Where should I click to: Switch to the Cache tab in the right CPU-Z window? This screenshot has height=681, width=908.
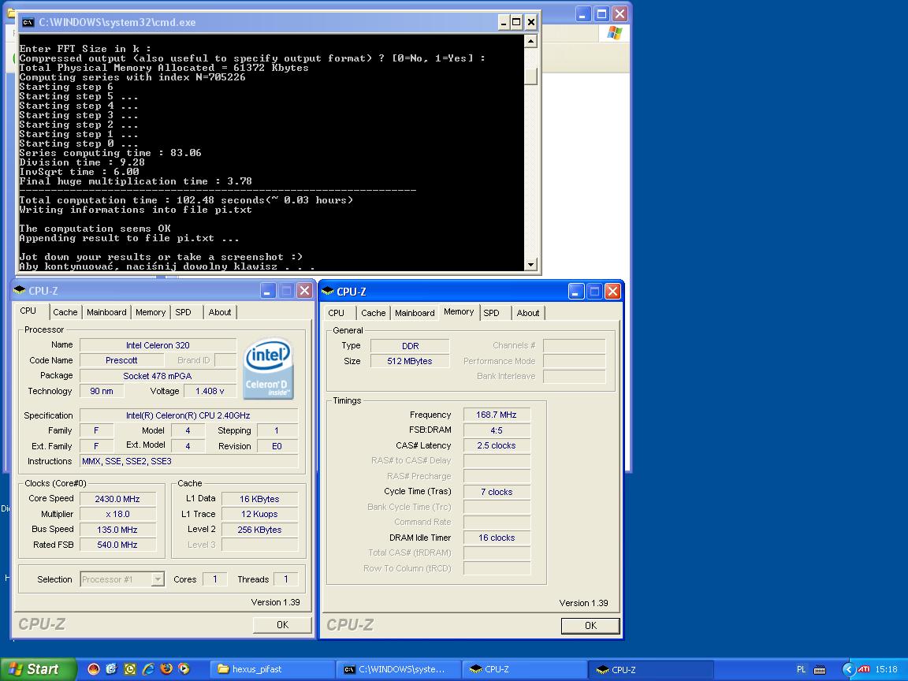click(x=373, y=313)
